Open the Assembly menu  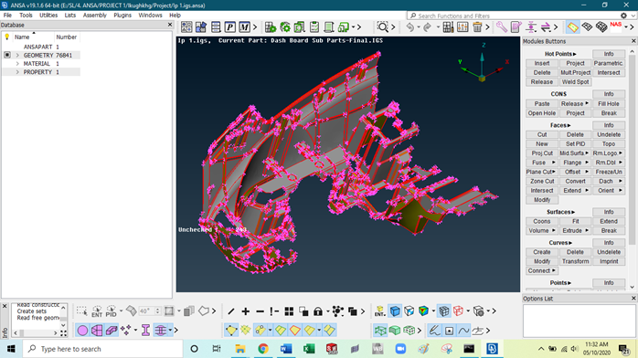94,15
